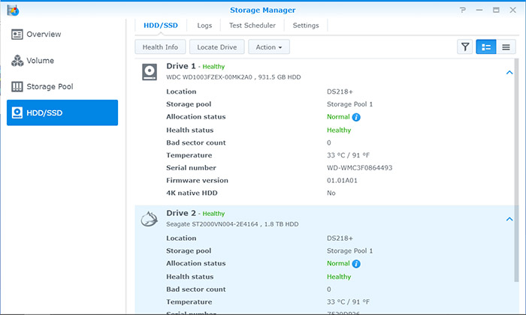
Task: Minimize the Storage Manager window
Action: click(x=479, y=10)
